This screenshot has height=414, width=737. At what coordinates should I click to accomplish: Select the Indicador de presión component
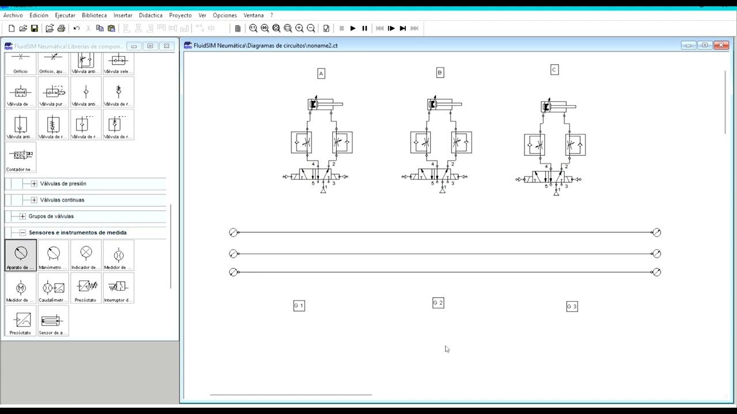86,256
